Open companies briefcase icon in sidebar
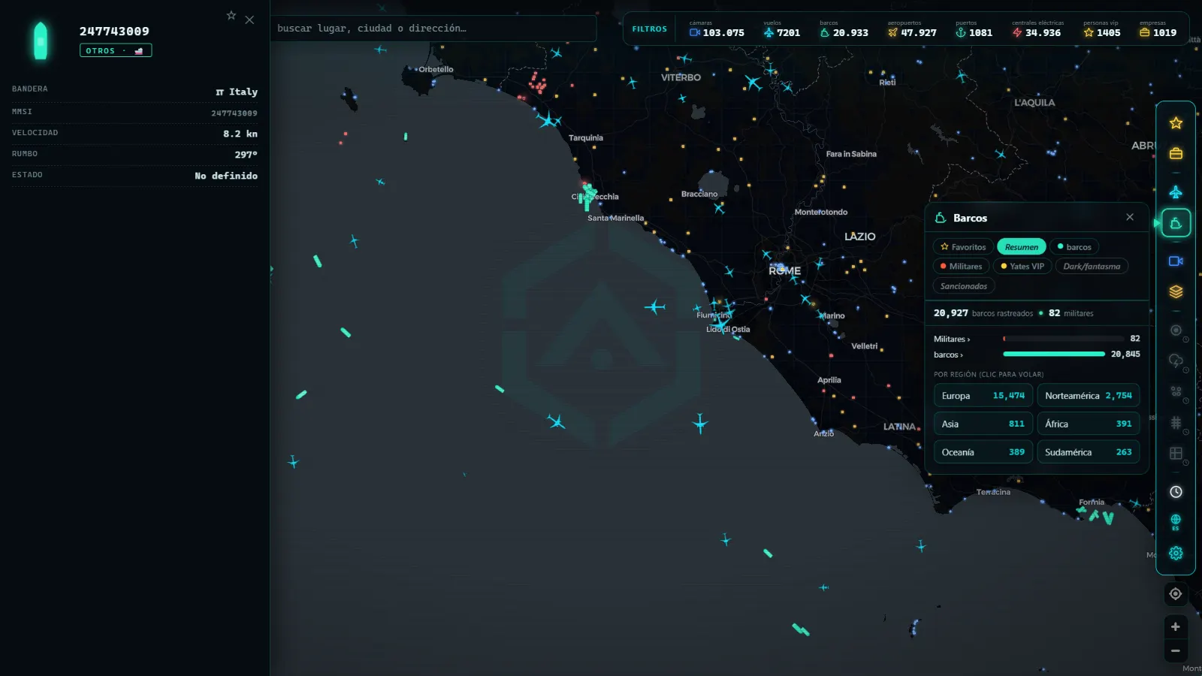Image resolution: width=1202 pixels, height=676 pixels. coord(1176,153)
